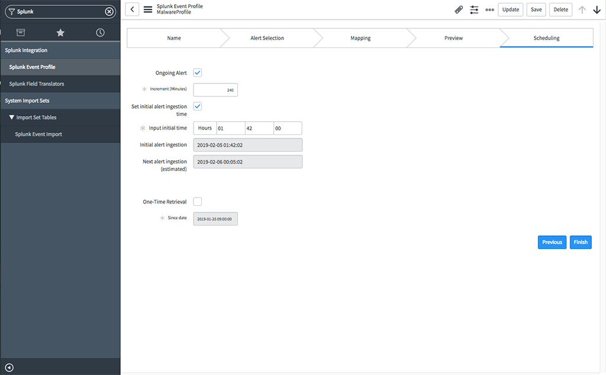The image size is (606, 375).
Task: Toggle Set initial alert ingestion time checkbox
Action: [198, 106]
